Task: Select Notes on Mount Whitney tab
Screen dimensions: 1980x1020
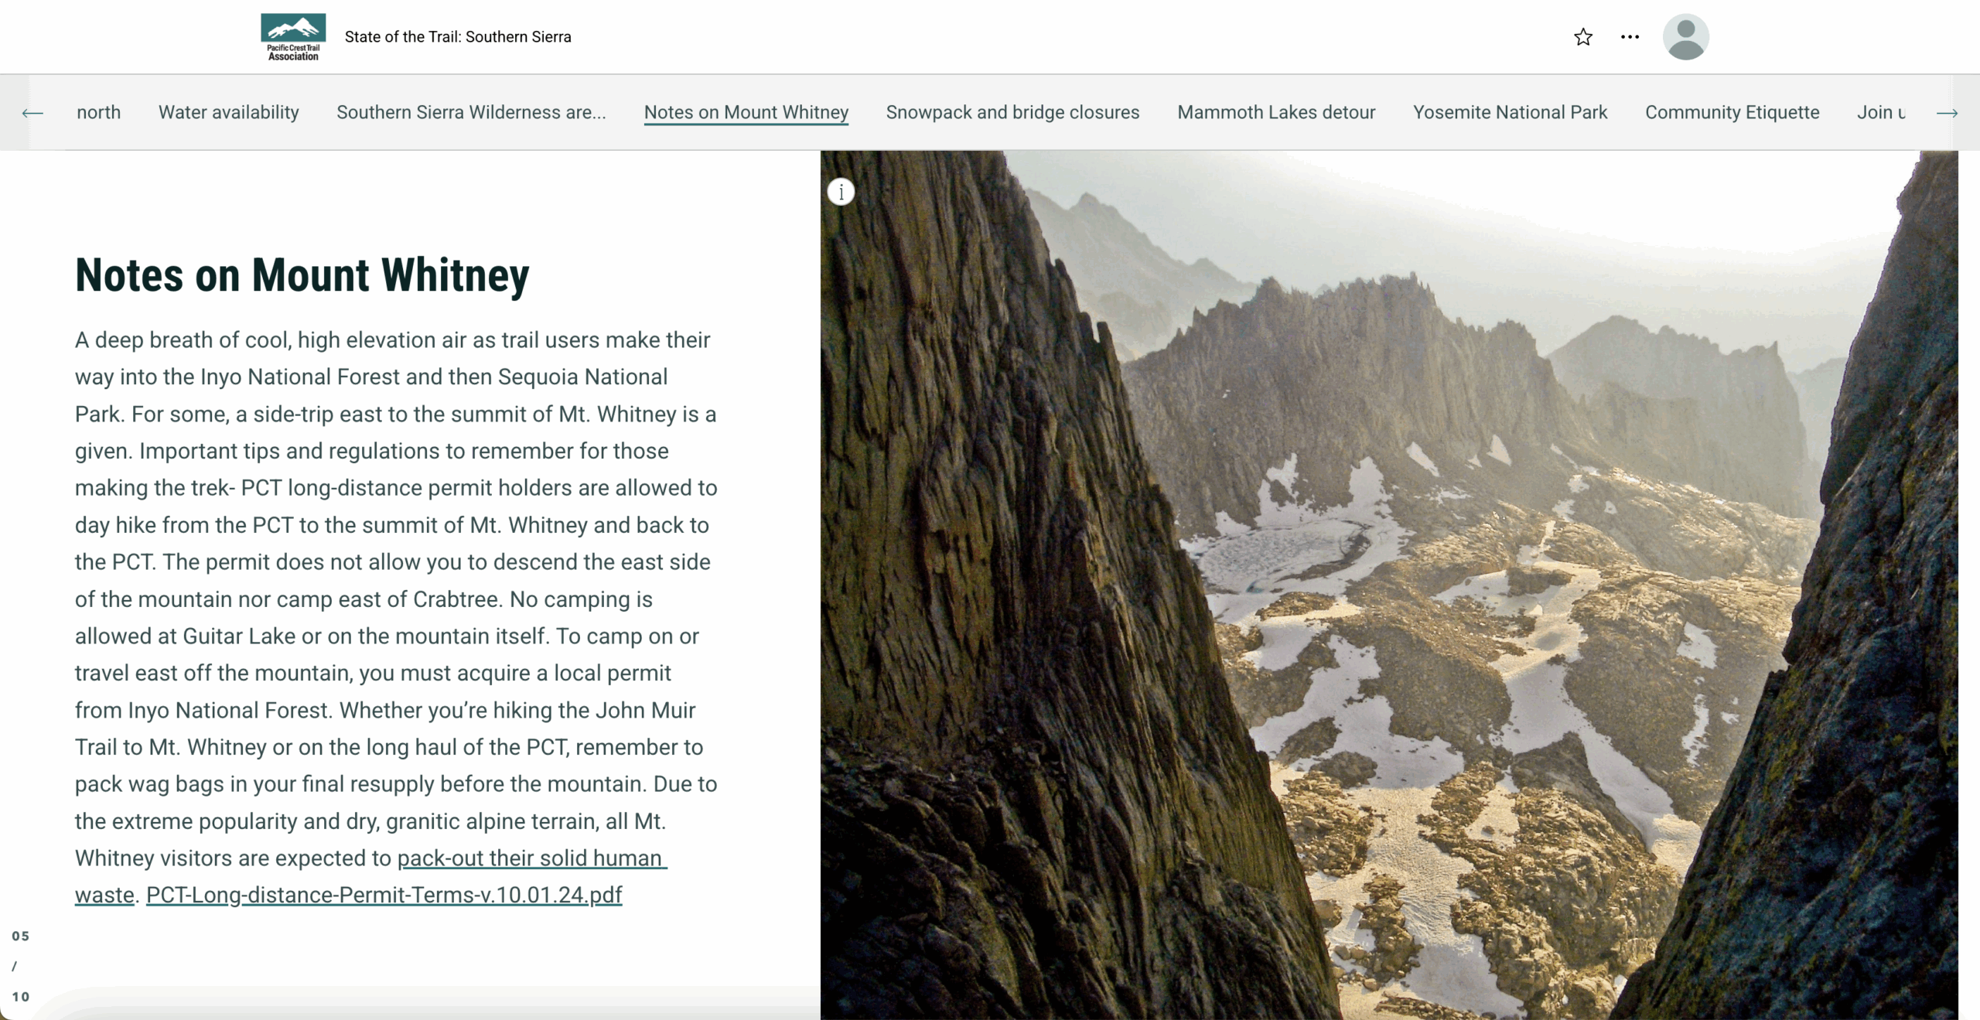Action: click(x=746, y=112)
